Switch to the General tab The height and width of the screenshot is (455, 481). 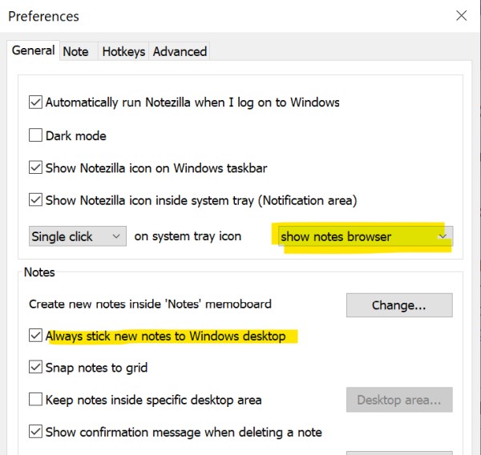click(x=33, y=50)
